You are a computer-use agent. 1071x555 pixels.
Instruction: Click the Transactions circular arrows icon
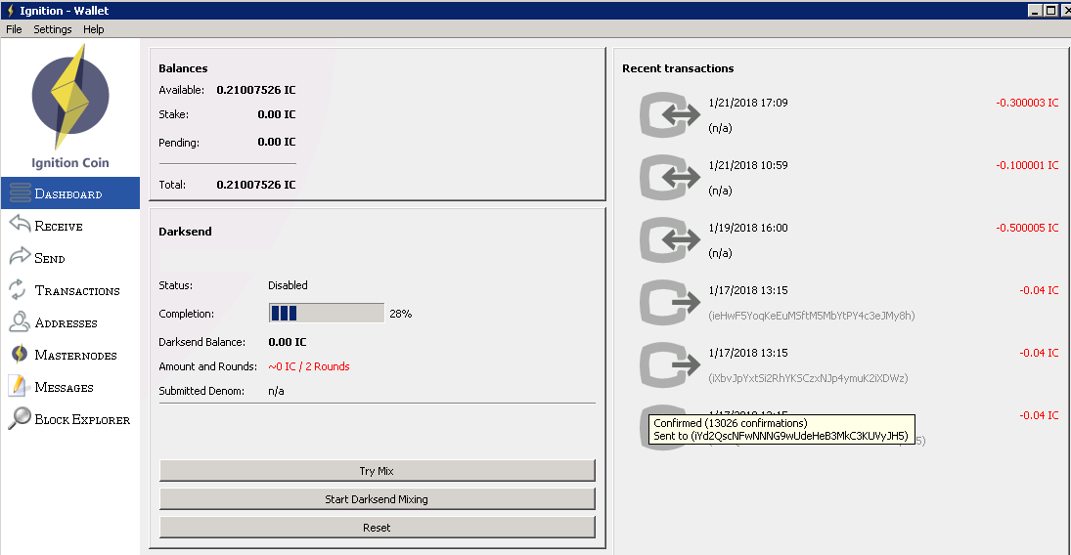coord(18,289)
